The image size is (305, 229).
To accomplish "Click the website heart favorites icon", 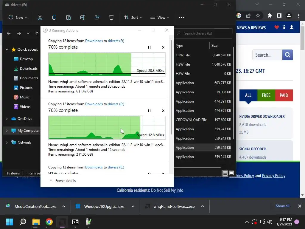I will [x=277, y=27].
